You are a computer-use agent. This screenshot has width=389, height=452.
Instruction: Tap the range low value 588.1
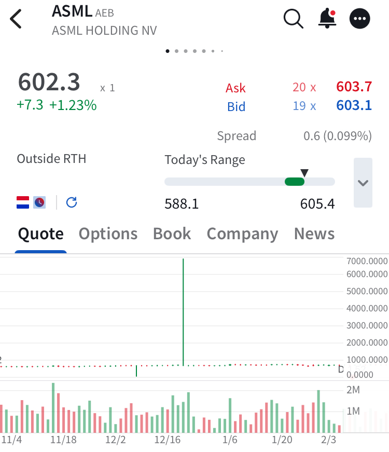182,204
